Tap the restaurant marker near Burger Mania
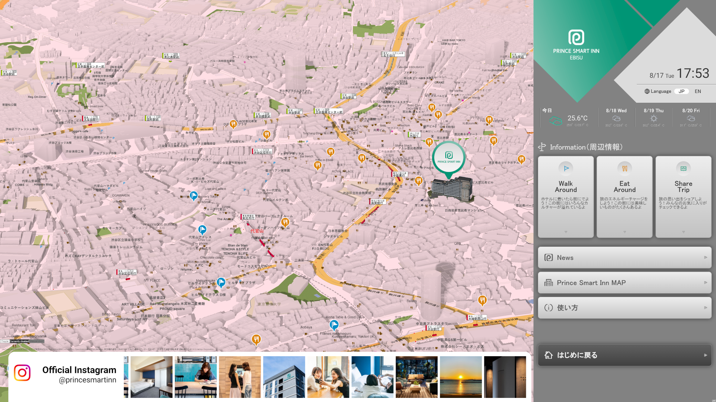 [489, 119]
